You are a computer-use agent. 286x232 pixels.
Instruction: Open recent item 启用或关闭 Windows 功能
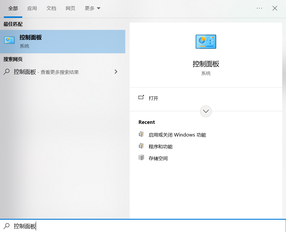pos(177,135)
